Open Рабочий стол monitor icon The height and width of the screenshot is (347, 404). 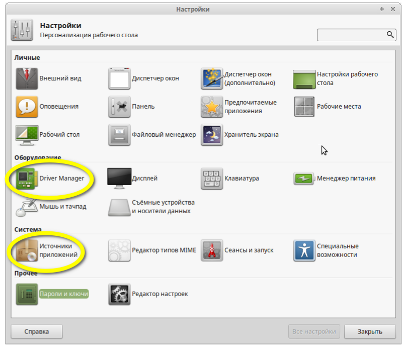27,135
